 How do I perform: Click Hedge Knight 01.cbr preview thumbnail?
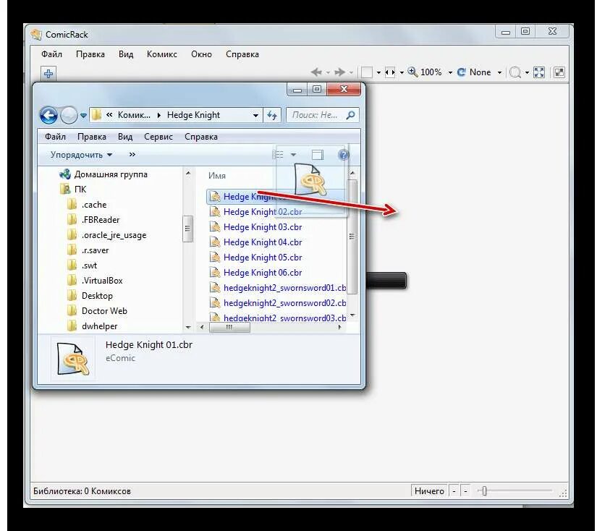coord(73,359)
